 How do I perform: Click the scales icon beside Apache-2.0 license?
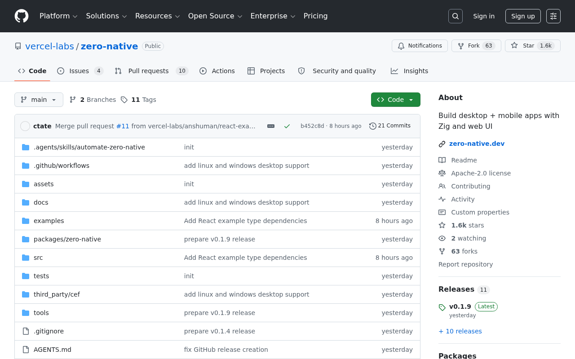pos(442,173)
